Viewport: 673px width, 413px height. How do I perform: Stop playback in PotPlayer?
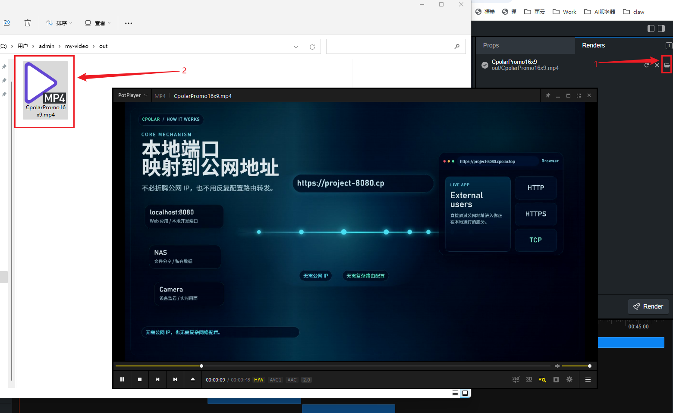point(140,379)
